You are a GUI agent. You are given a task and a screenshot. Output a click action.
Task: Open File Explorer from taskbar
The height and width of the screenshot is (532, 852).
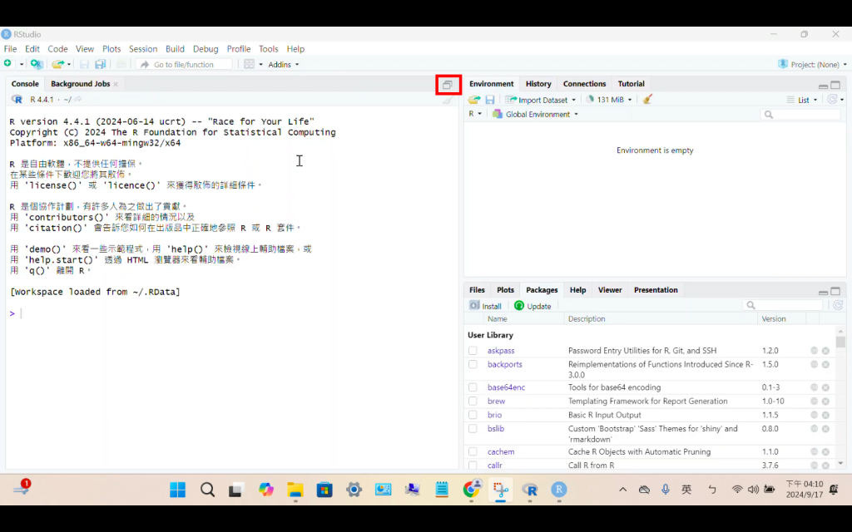pyautogui.click(x=295, y=490)
